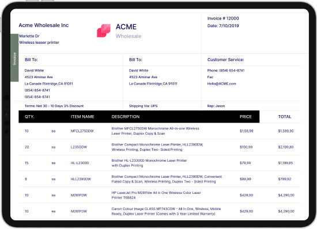Click the $99,99 price cell

[x=245, y=179]
